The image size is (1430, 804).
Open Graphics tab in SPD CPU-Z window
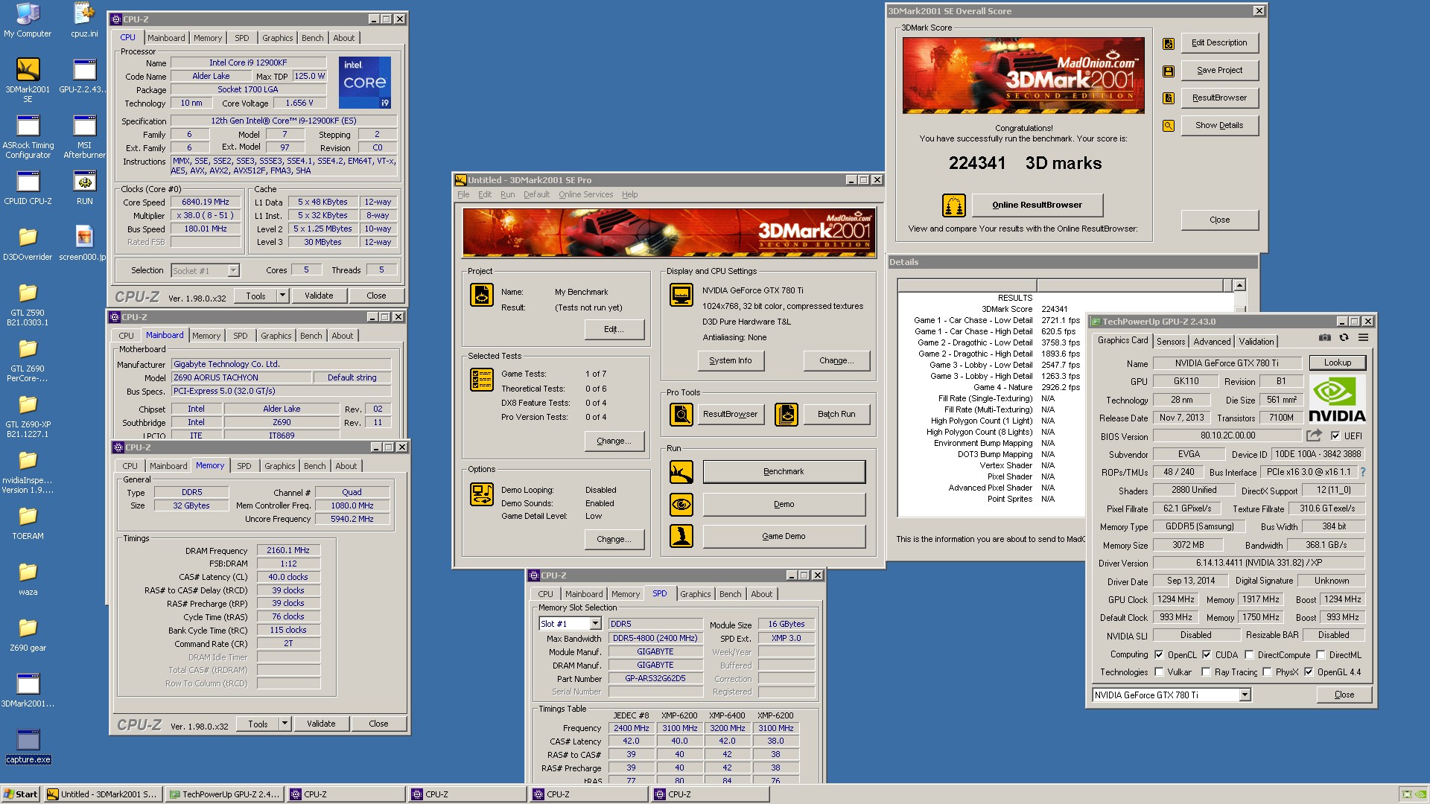pyautogui.click(x=695, y=594)
